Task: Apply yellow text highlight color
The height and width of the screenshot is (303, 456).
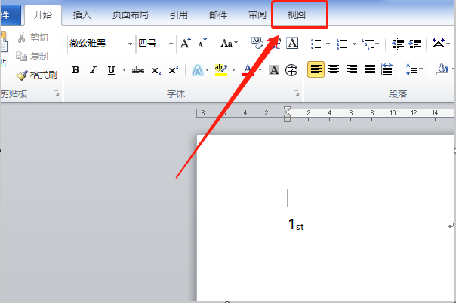Action: 221,70
